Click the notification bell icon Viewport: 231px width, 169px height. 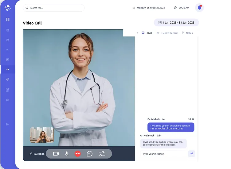pos(199,8)
